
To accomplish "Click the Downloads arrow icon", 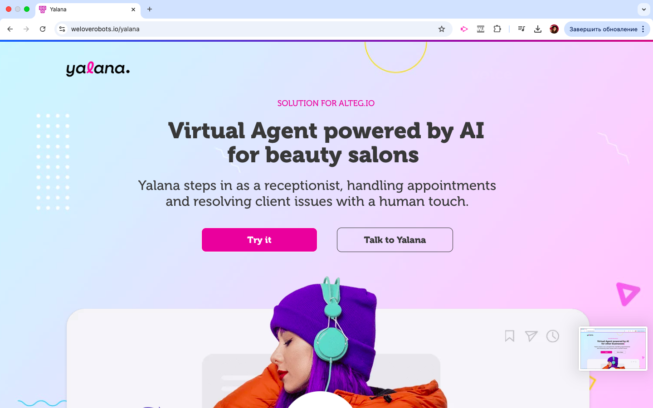I will [x=537, y=29].
